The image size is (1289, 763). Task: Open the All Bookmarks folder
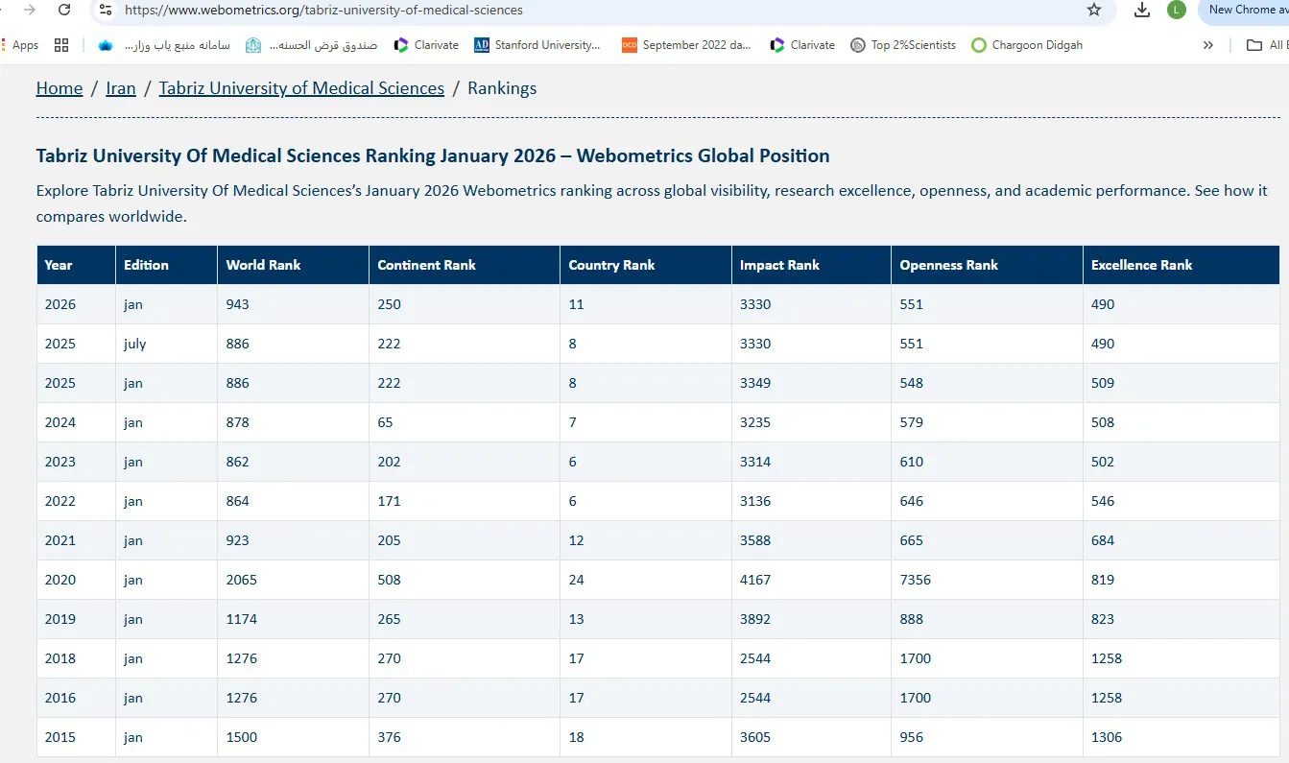[x=1265, y=45]
